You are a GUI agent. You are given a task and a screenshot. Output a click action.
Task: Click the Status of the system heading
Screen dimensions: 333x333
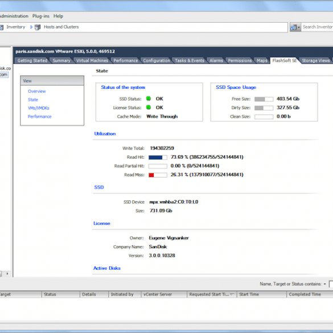123,87
